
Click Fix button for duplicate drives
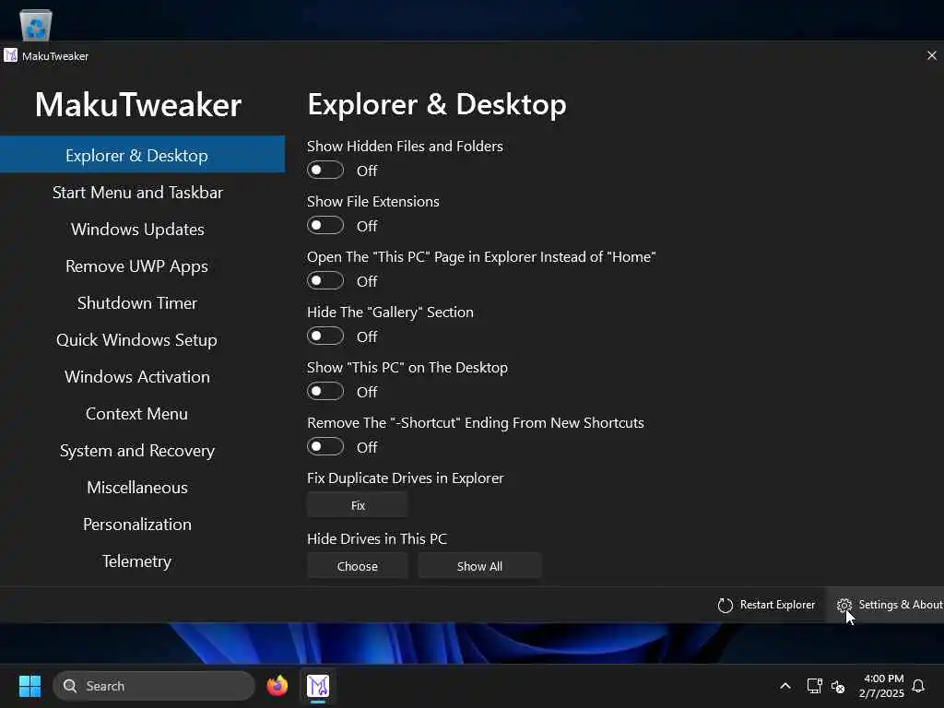click(358, 504)
